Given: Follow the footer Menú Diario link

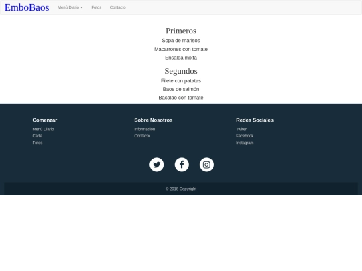Looking at the screenshot, I should [x=43, y=129].
